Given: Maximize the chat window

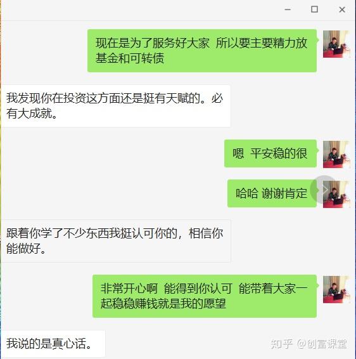Looking at the screenshot, I should [314, 10].
